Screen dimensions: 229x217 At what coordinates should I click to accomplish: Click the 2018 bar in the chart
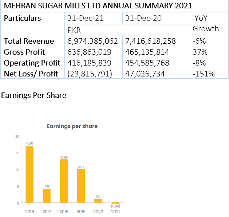pos(64,181)
